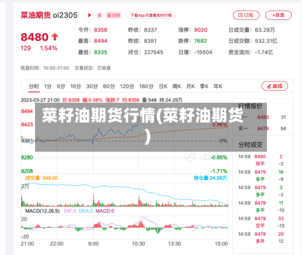
Task: Click the 持仓 value 227545
Action: pyautogui.click(x=153, y=53)
